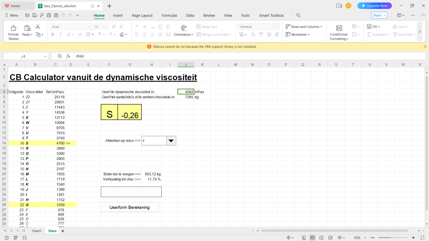Toggle the Wrap Text option
Image resolution: width=429 pixels, height=241 pixels.
(x=206, y=27)
